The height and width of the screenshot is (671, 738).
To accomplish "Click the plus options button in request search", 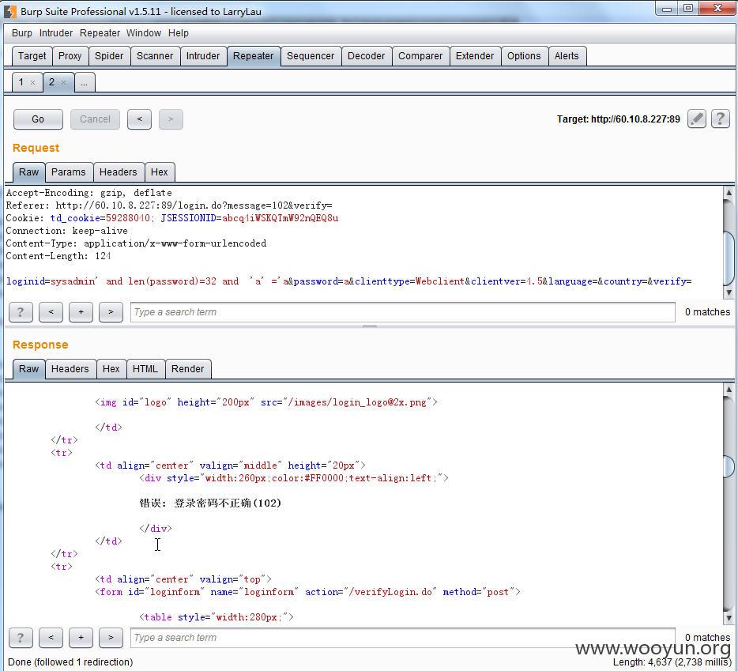I will tap(81, 311).
